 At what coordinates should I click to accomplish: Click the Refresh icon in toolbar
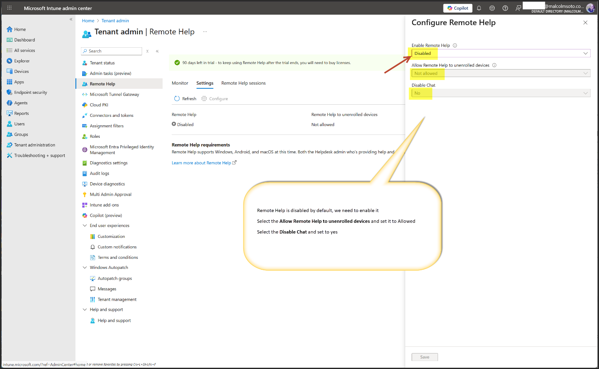177,99
